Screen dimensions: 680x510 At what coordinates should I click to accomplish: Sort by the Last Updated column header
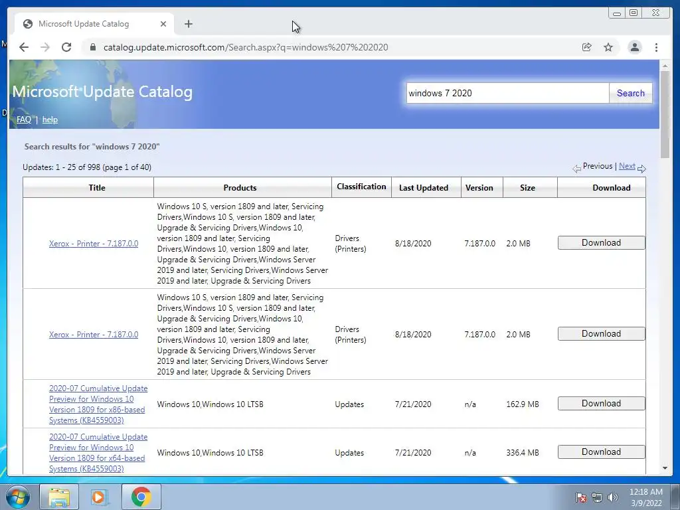tap(423, 188)
